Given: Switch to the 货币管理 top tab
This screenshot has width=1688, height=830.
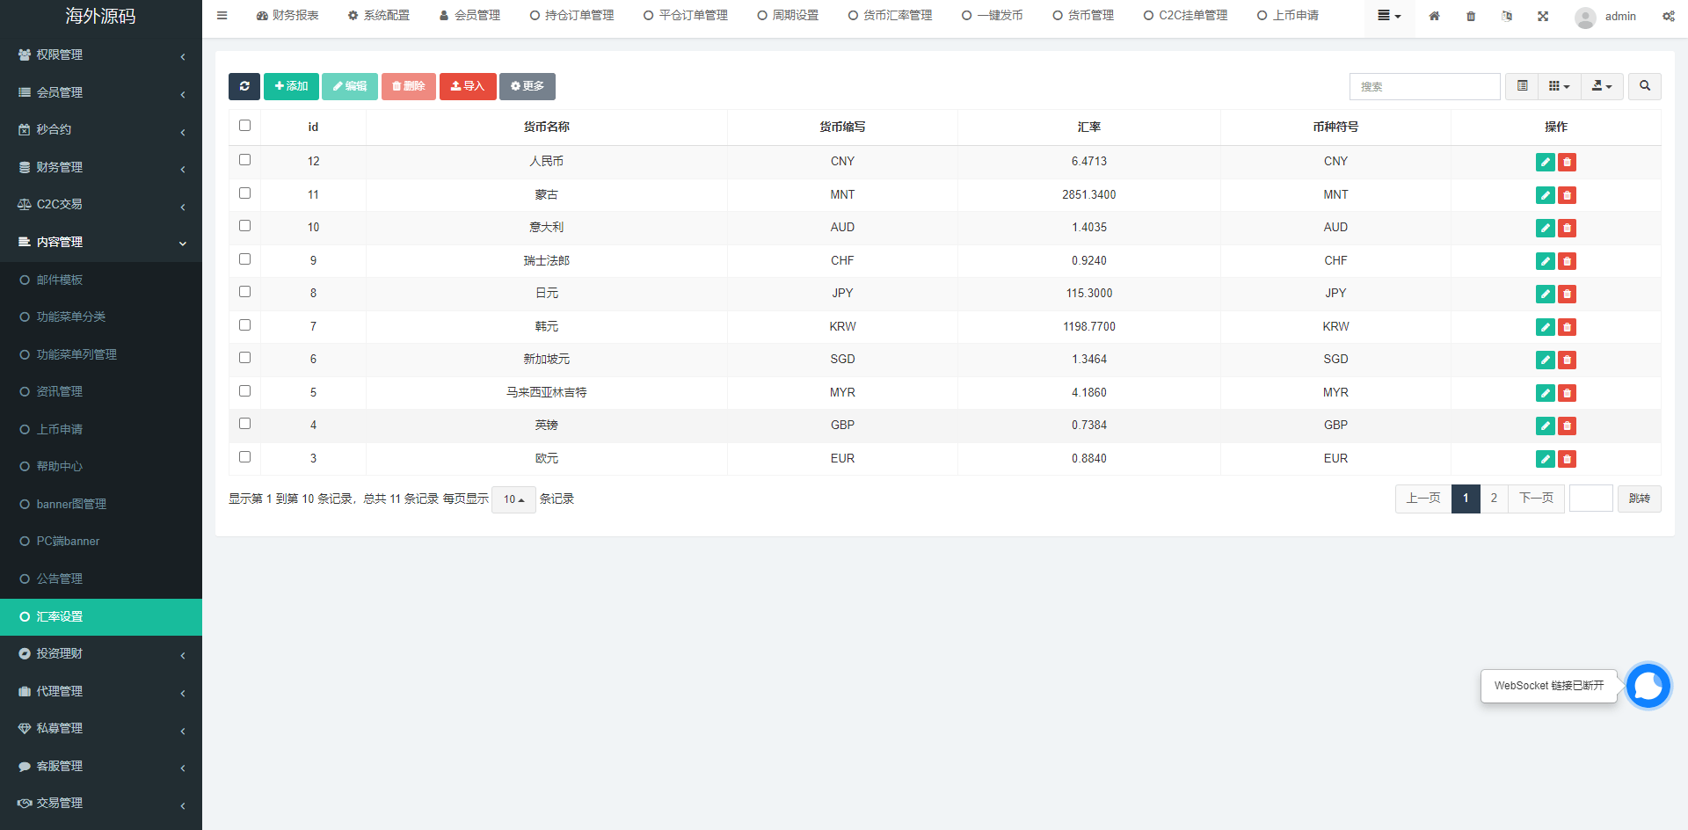Looking at the screenshot, I should [x=1083, y=16].
